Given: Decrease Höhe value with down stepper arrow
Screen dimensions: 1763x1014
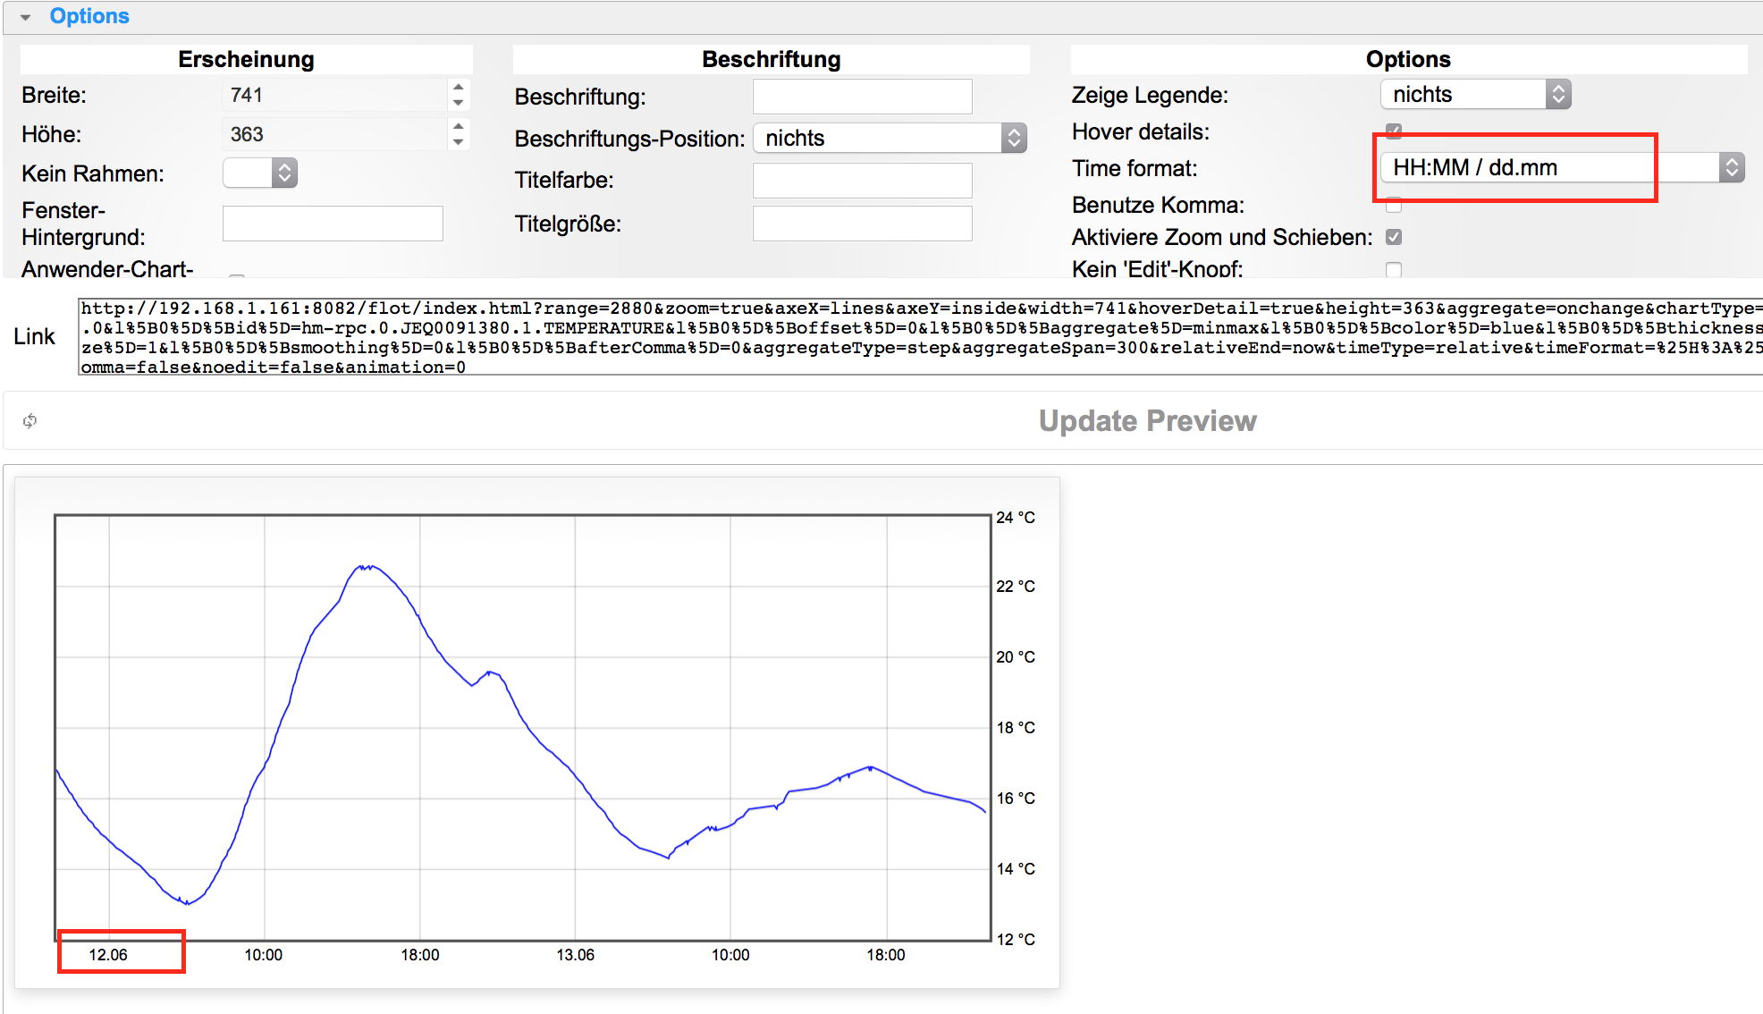Looking at the screenshot, I should pos(459,142).
